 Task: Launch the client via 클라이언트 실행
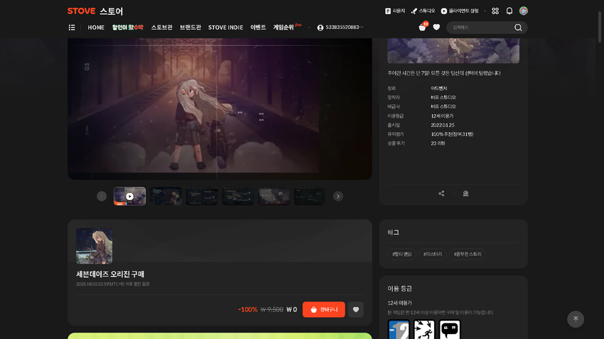coord(460,11)
